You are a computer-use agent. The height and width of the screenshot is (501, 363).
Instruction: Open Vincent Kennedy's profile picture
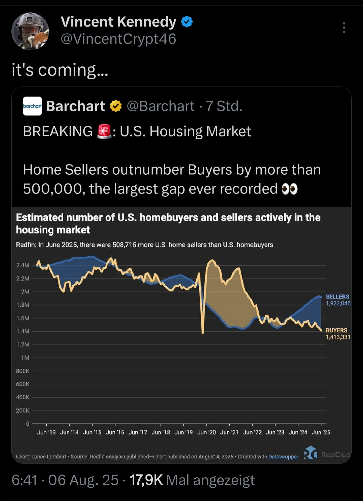30,31
